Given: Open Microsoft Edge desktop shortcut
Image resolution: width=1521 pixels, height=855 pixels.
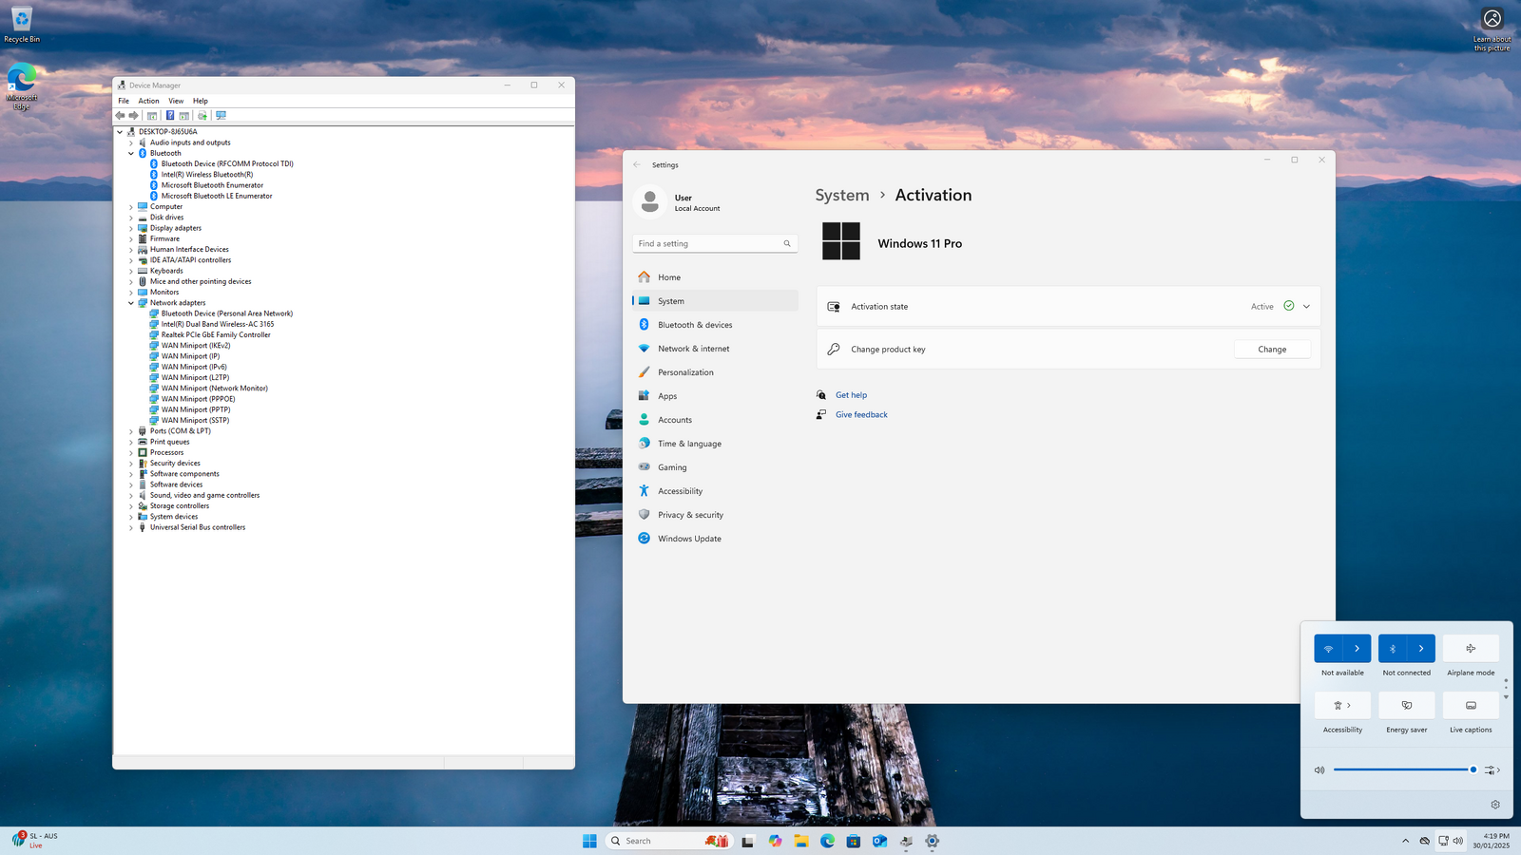Looking at the screenshot, I should tap(22, 86).
